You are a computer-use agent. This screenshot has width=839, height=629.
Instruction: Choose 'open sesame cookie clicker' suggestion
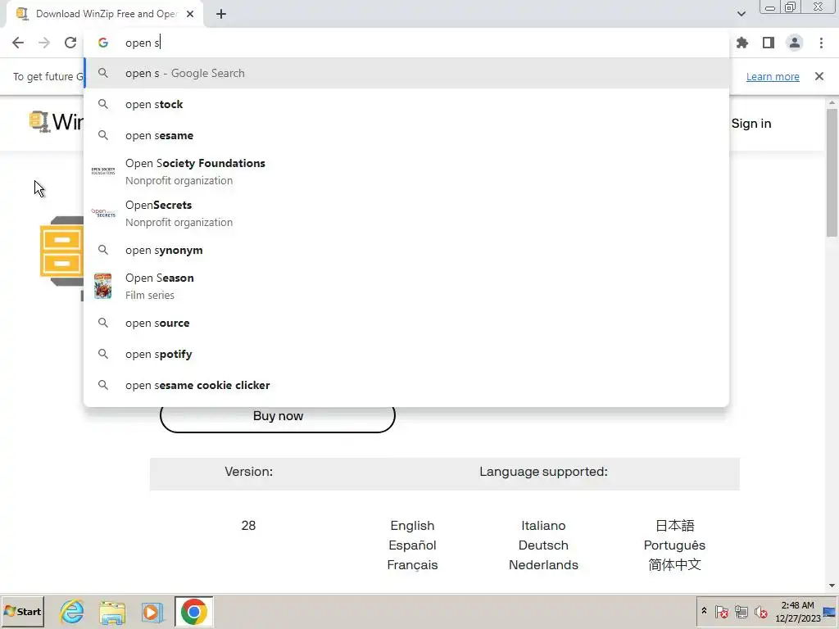(x=406, y=385)
